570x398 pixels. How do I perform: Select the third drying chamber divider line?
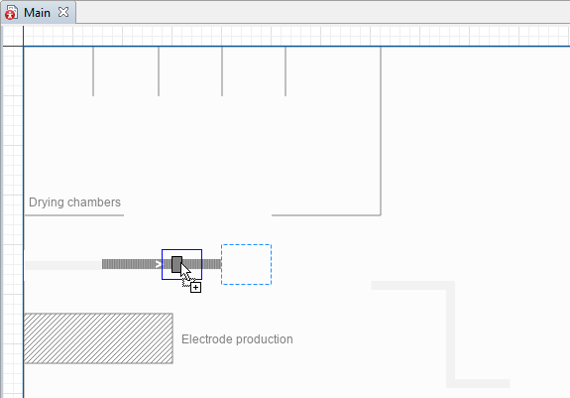pos(222,71)
